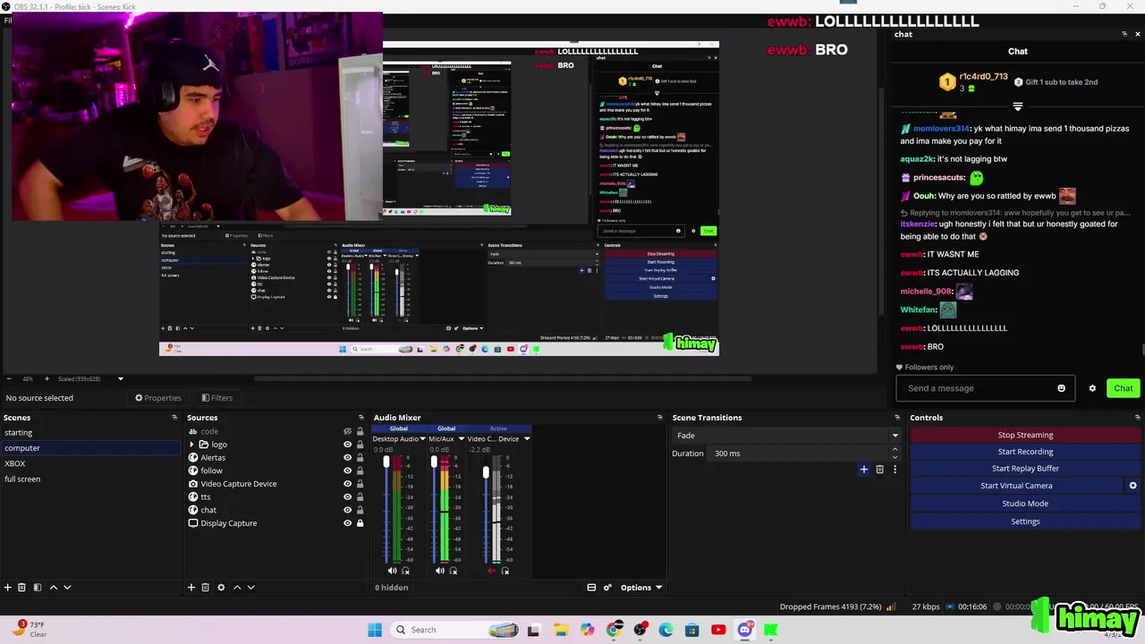Move scene down arrow in Scenes toolbar
This screenshot has height=644, width=1145.
coord(67,588)
